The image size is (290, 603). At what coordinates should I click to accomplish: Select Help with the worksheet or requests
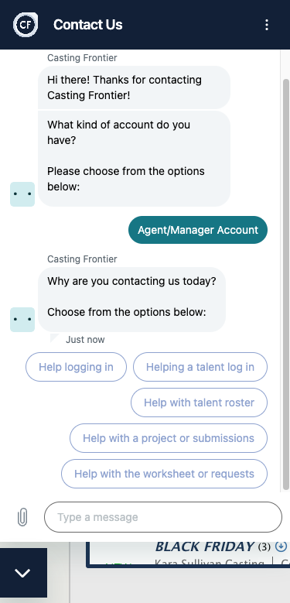pos(165,474)
